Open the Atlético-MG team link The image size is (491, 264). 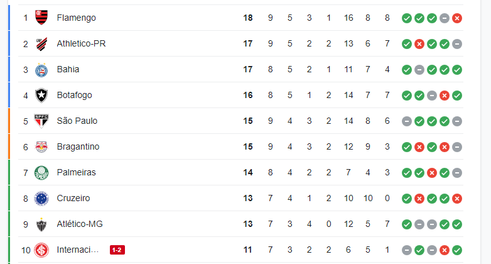point(80,224)
